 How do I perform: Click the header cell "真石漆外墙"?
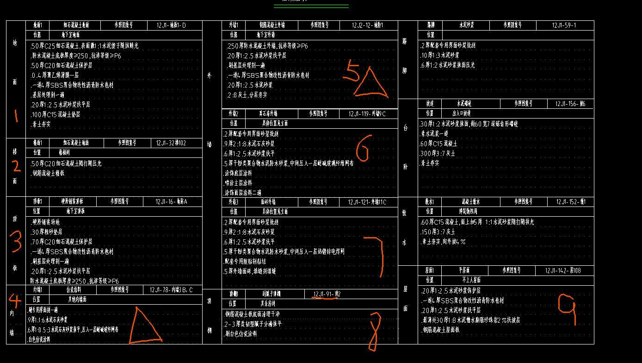coord(268,113)
